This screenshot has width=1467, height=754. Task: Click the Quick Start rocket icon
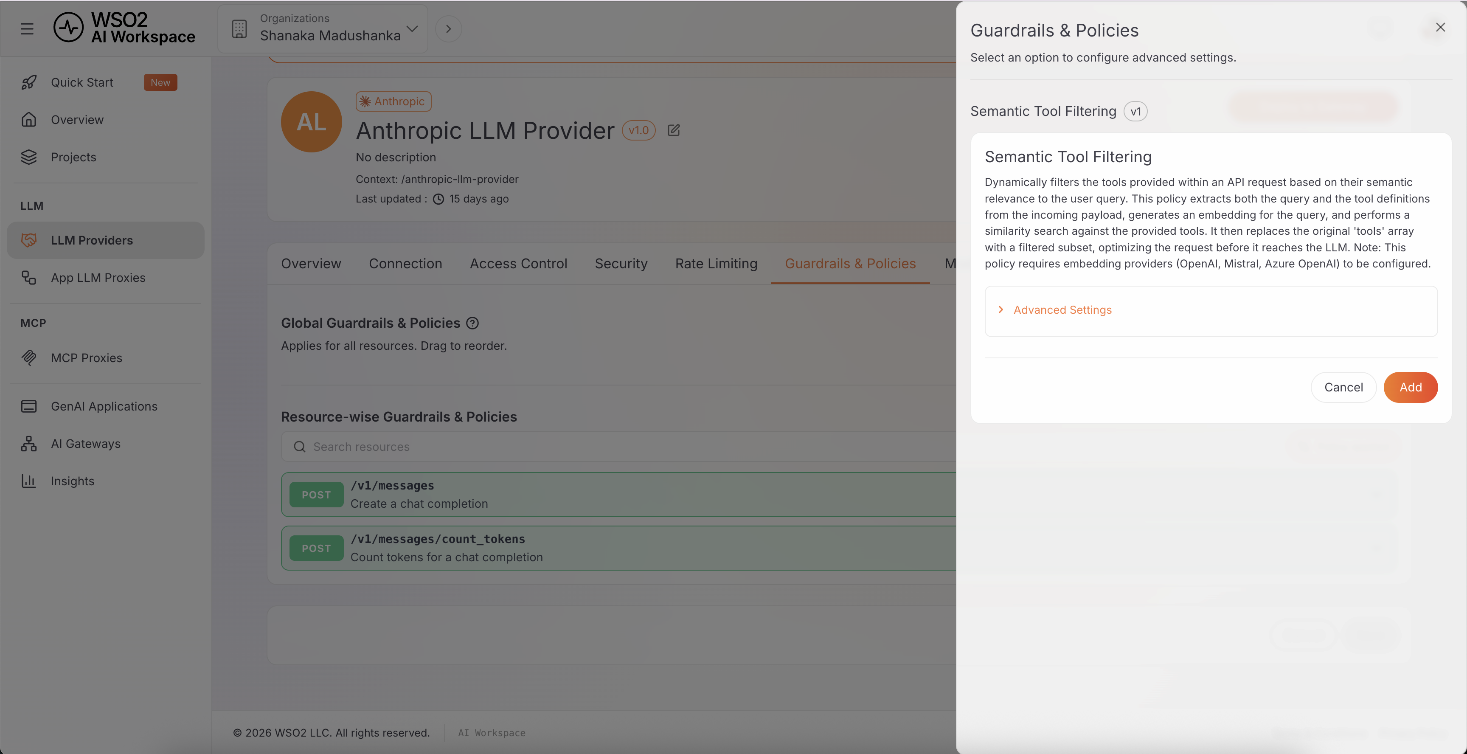[28, 82]
